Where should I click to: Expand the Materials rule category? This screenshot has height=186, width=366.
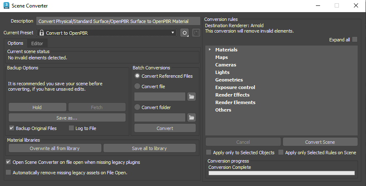coord(210,50)
